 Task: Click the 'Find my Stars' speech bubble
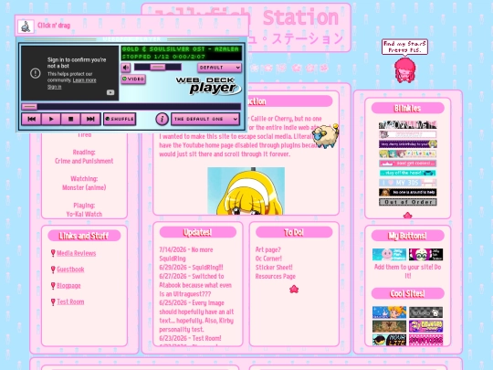[404, 47]
